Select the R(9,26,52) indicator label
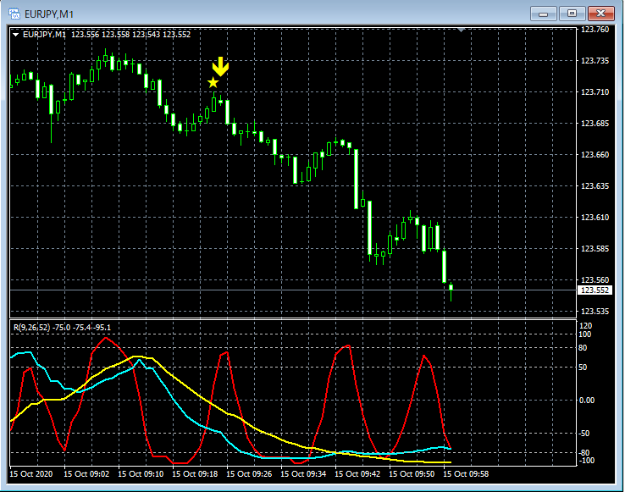 click(x=30, y=327)
